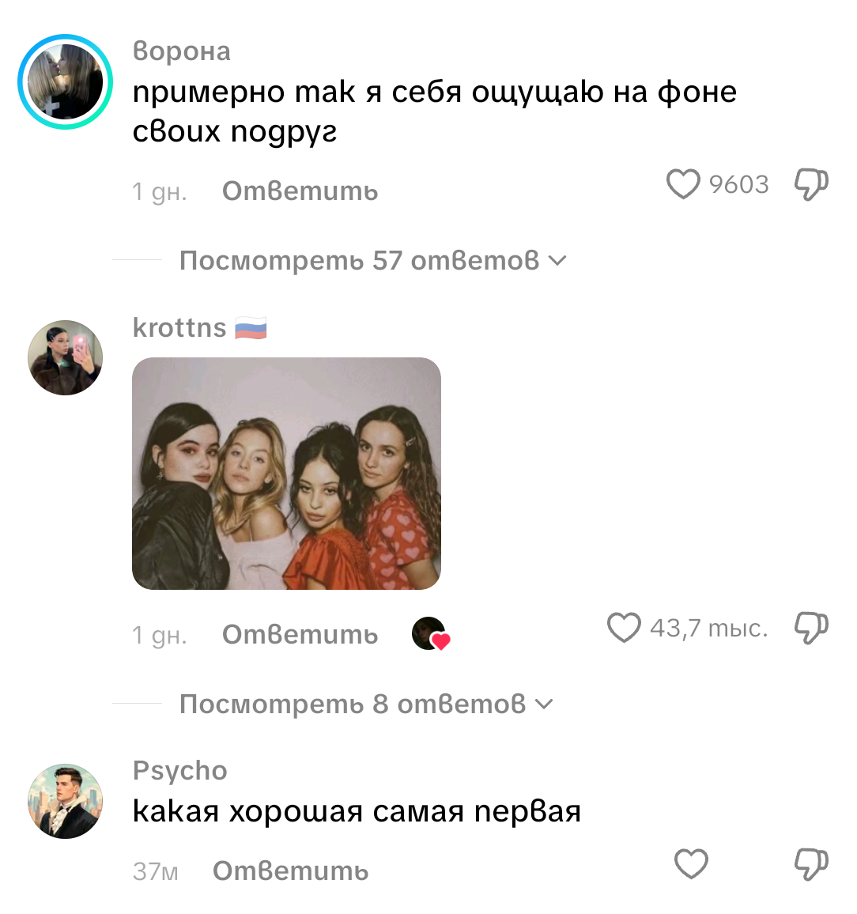The height and width of the screenshot is (914, 857).
Task: Like the krottns photo comment
Action: click(x=624, y=628)
